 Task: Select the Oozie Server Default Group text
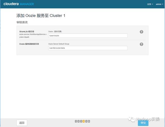pos(59,44)
